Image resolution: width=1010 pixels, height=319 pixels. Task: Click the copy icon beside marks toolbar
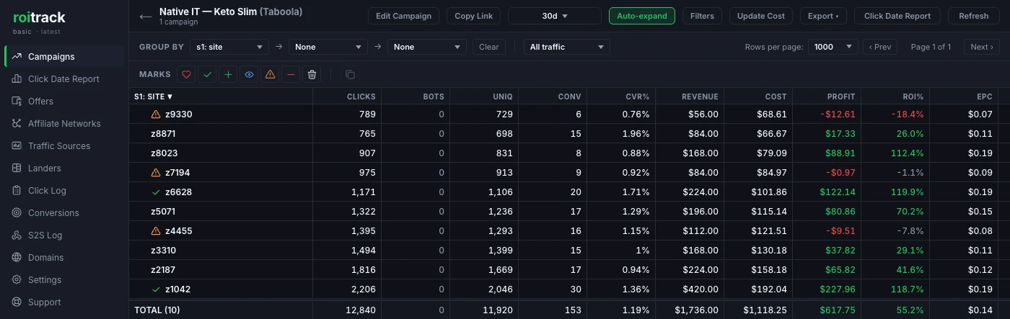coord(350,74)
